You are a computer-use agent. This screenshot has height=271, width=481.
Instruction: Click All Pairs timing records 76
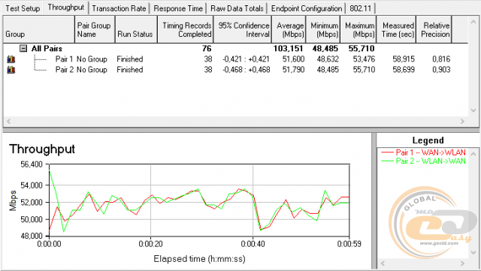point(207,49)
